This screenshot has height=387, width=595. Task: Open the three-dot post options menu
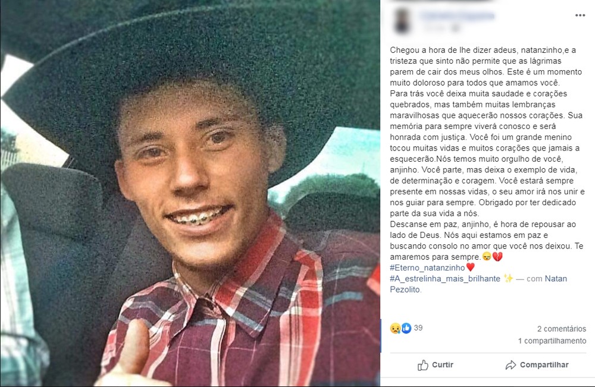pyautogui.click(x=580, y=15)
